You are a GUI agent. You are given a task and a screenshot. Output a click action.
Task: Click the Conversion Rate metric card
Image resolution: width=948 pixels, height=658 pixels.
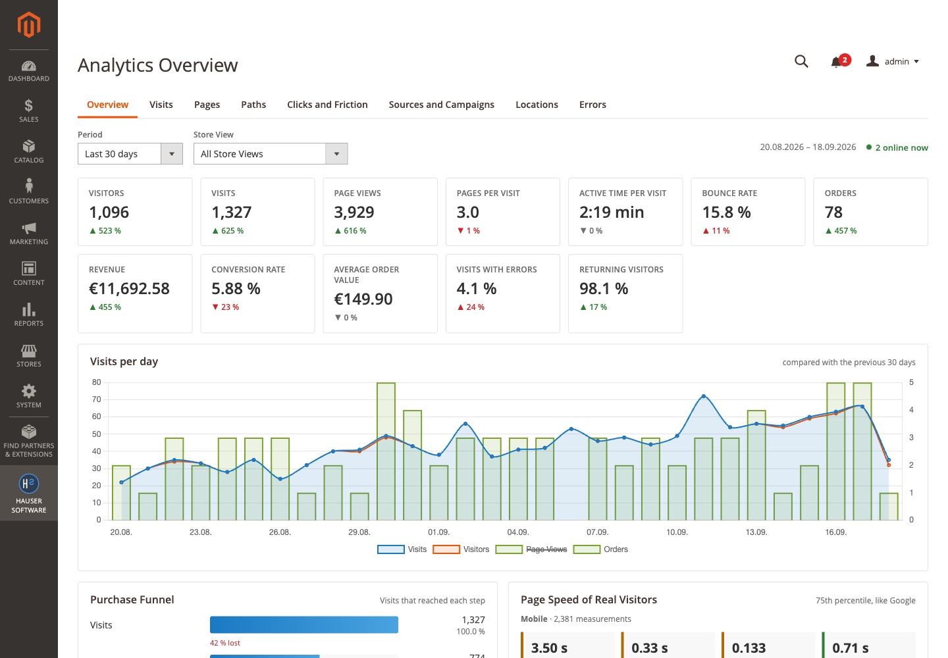point(257,293)
